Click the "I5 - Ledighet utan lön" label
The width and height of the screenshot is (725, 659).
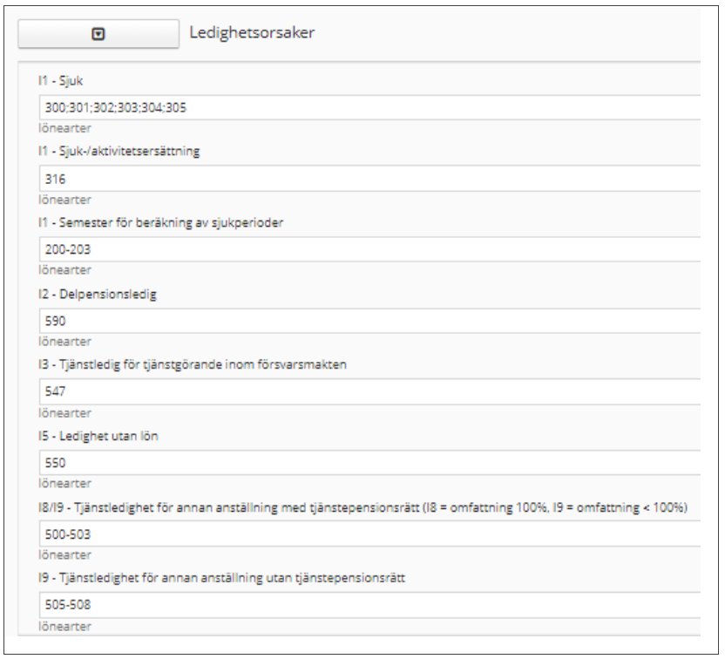(98, 436)
